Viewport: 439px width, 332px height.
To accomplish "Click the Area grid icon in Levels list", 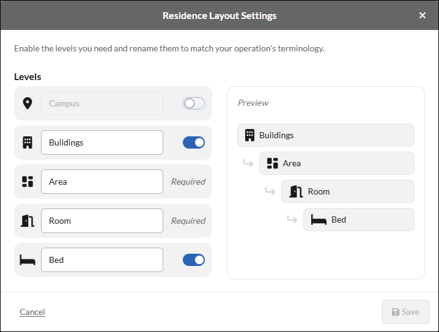I will tap(28, 182).
